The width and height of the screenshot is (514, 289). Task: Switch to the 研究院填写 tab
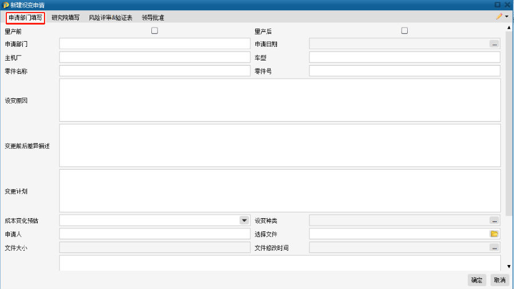[65, 18]
